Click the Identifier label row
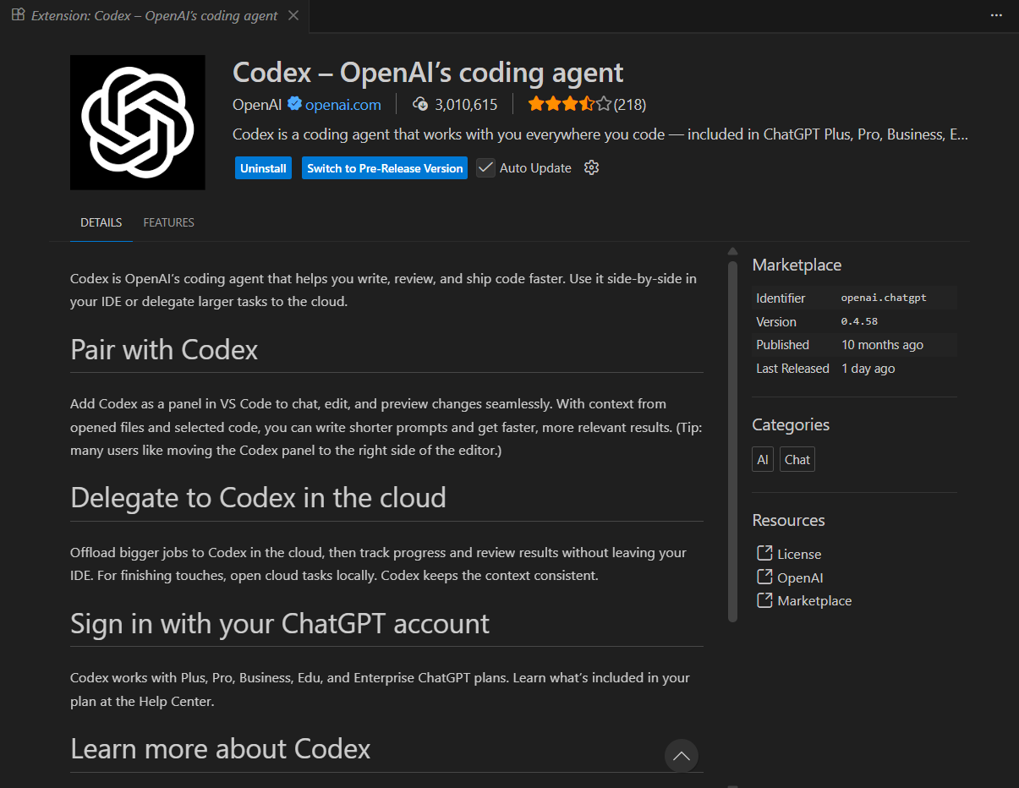Image resolution: width=1019 pixels, height=788 pixels. point(854,298)
